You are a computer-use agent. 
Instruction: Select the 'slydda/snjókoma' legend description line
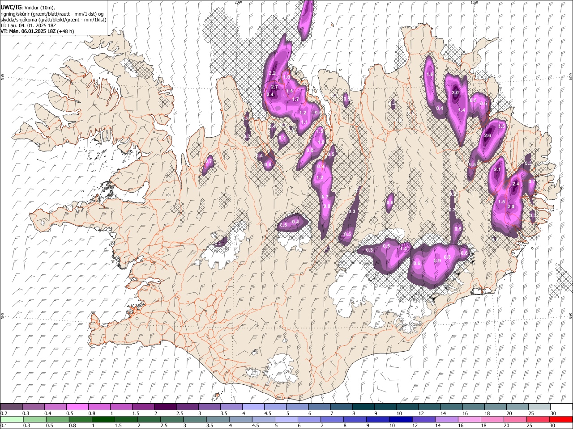coord(53,20)
